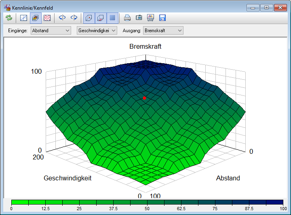Save the plot with the floppy disk icon
The height and width of the screenshot is (215, 291).
162,18
